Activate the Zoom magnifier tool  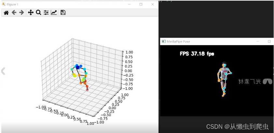38,13
